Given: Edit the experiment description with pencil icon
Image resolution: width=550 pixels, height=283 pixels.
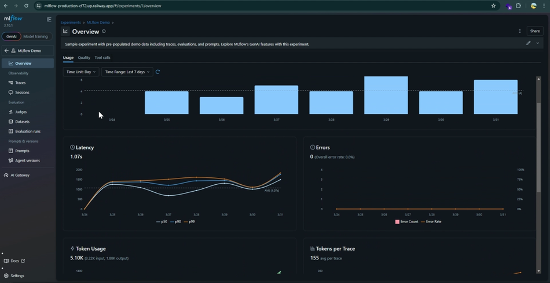Looking at the screenshot, I should click(x=528, y=43).
